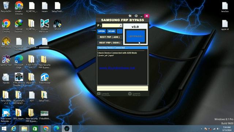234x132 pixels.
Task: Open the Modem META desktop icon
Action: [x=45, y=26]
